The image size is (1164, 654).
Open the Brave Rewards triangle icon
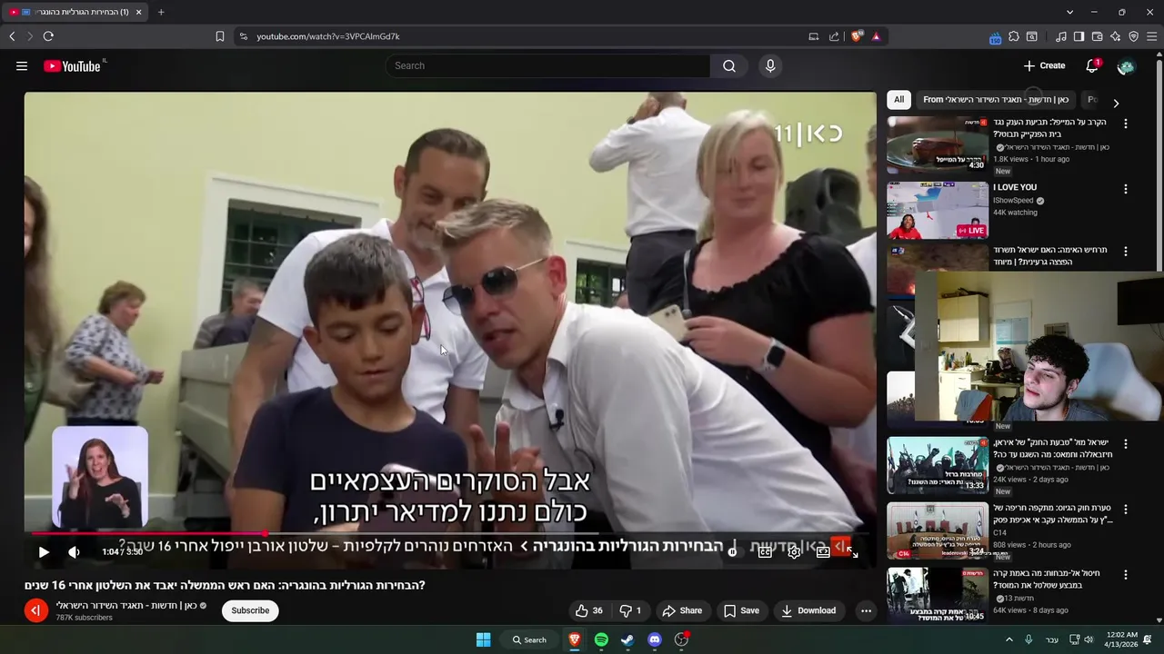tap(876, 36)
